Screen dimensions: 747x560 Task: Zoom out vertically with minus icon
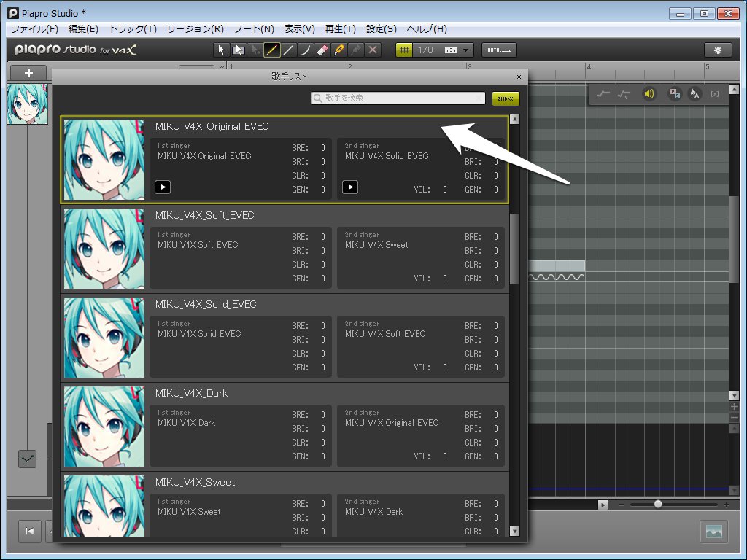tap(734, 417)
